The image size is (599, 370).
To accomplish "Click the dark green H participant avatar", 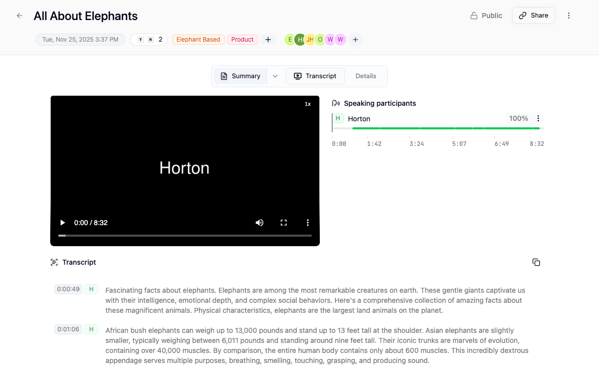I will [300, 40].
